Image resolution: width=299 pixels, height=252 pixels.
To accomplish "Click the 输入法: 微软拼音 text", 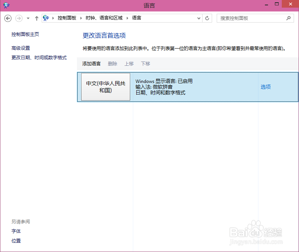I will 154,87.
